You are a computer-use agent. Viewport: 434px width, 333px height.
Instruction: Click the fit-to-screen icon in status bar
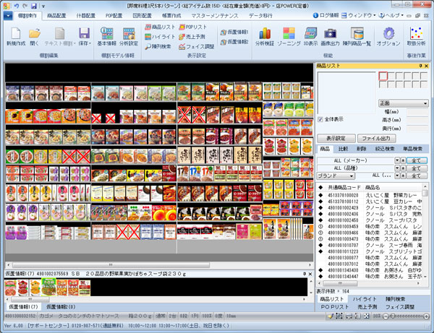tap(366, 316)
